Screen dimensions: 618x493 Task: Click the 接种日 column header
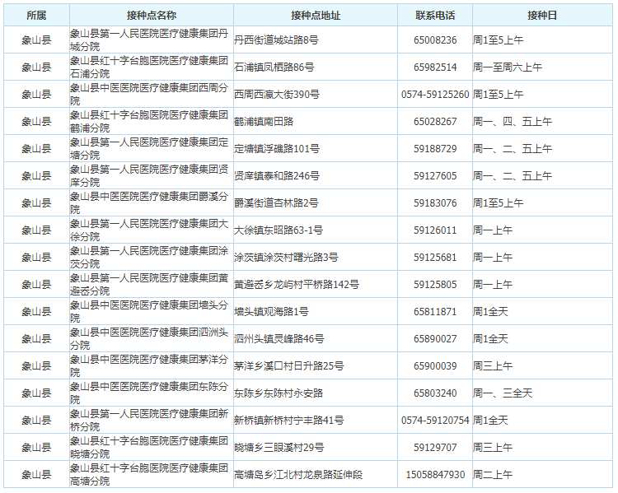(x=542, y=16)
